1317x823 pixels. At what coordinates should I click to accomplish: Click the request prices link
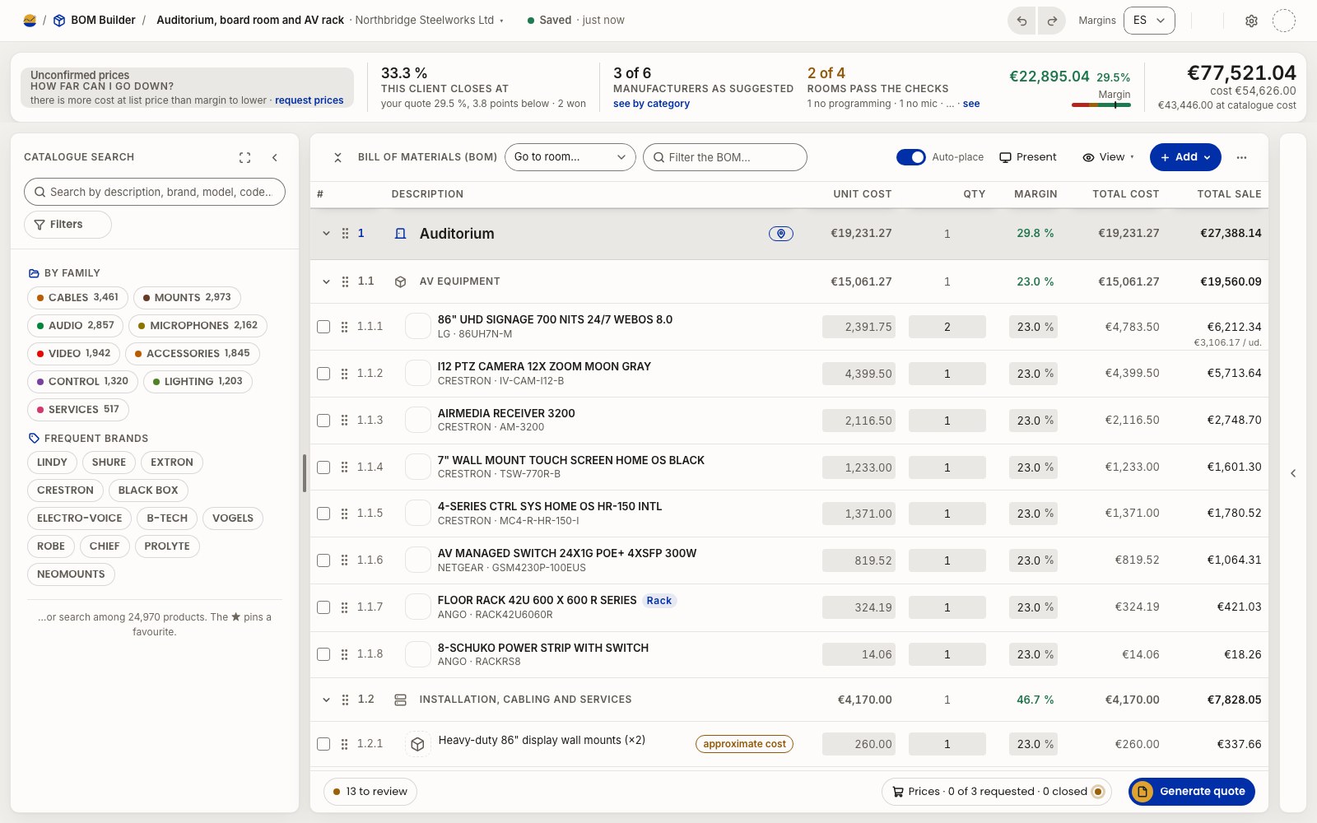click(x=309, y=100)
